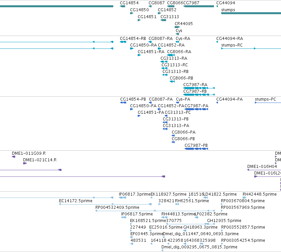Click the CR44095 gene label
Image resolution: width=281 pixels, height=252 pixels.
pyautogui.click(x=184, y=24)
